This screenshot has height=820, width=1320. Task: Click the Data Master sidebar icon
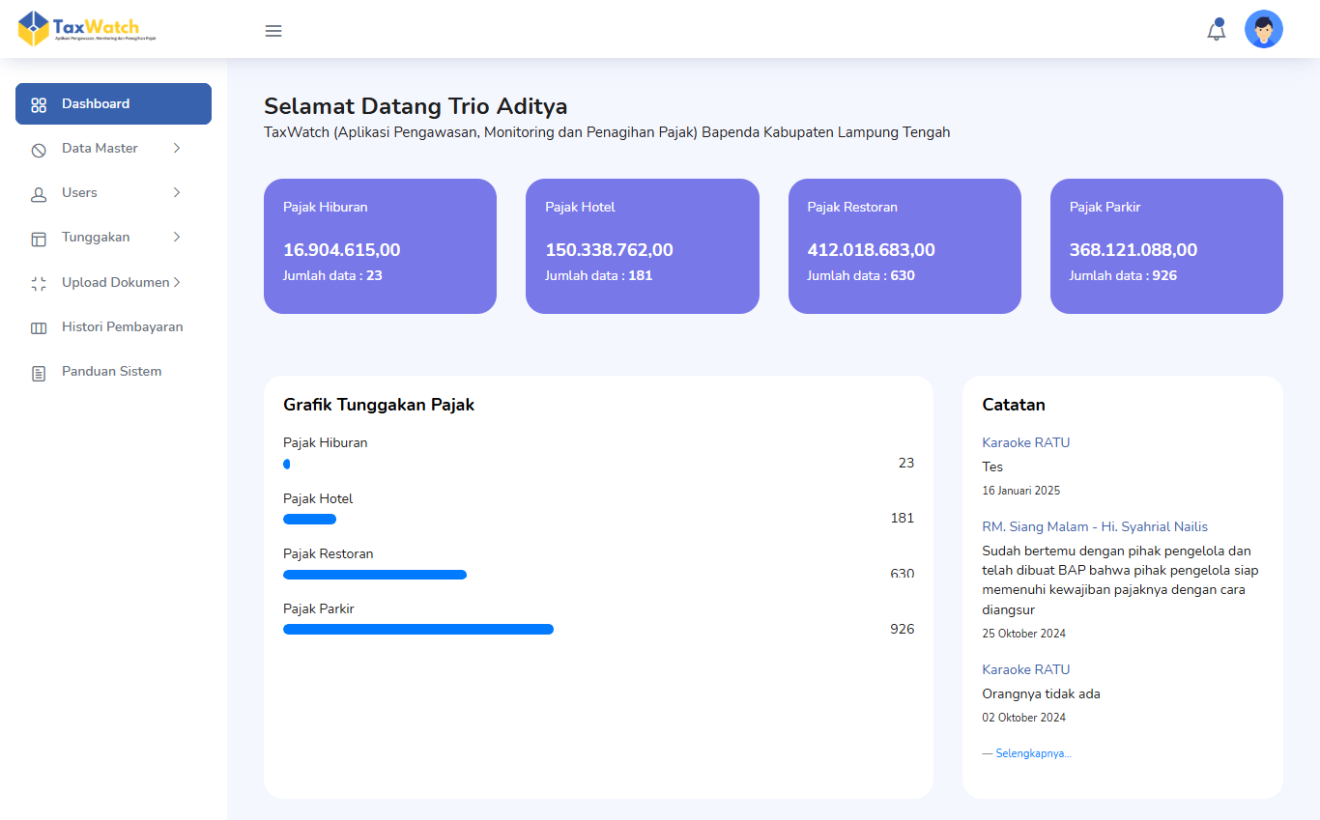click(x=39, y=150)
